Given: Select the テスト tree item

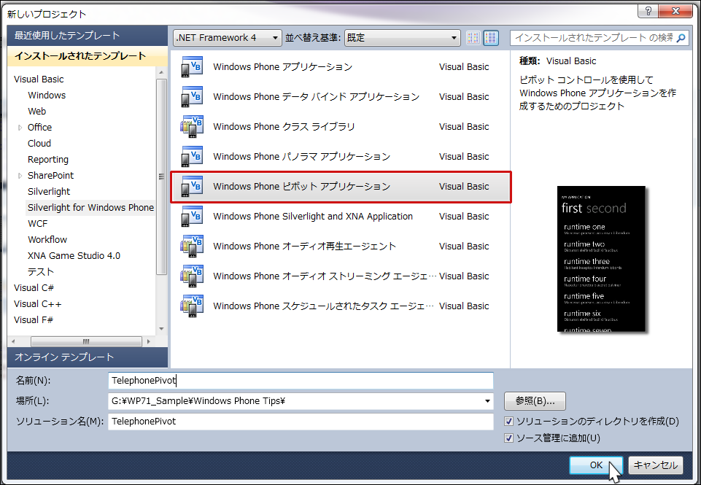Looking at the screenshot, I should 41,272.
